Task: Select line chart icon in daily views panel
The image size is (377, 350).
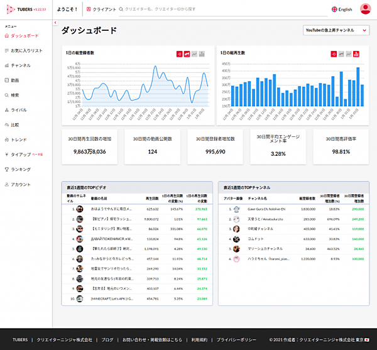Action: pos(341,54)
